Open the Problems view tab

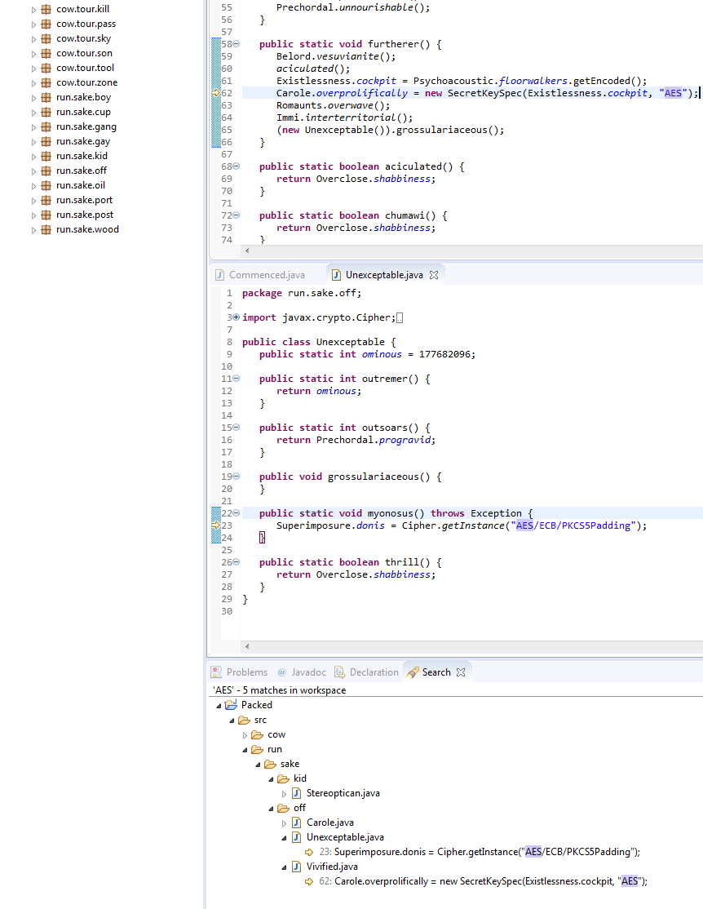point(239,672)
